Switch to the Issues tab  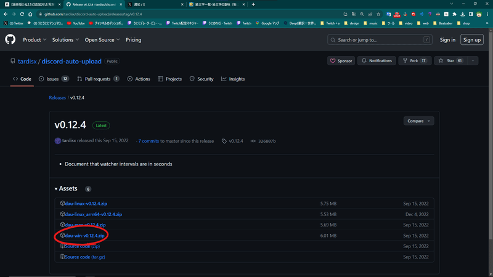pyautogui.click(x=54, y=79)
